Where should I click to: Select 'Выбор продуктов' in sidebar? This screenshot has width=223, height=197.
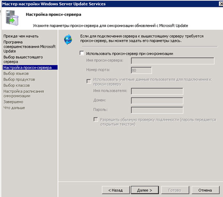tap(17, 79)
